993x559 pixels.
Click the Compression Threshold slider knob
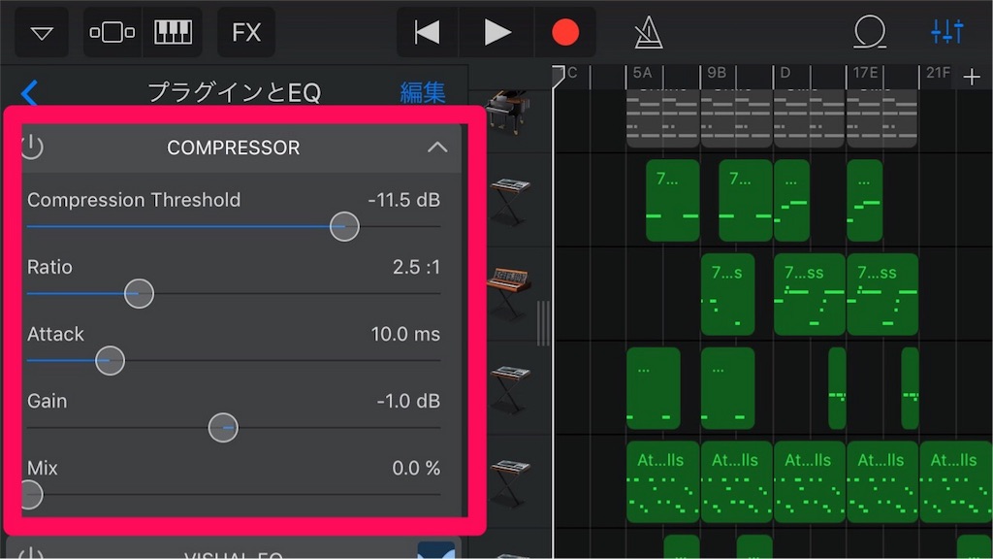tap(344, 226)
